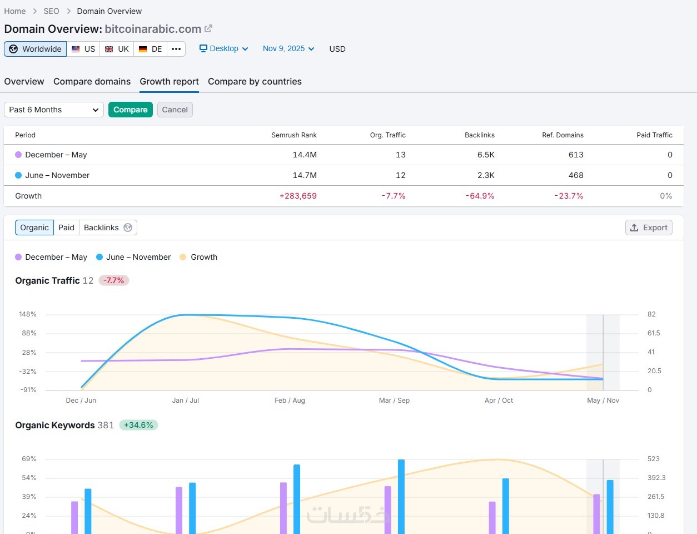Click the Ref. Domains column header

tap(562, 135)
